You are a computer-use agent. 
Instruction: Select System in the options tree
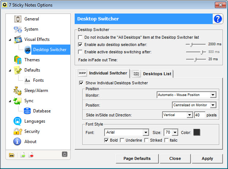point(31,29)
